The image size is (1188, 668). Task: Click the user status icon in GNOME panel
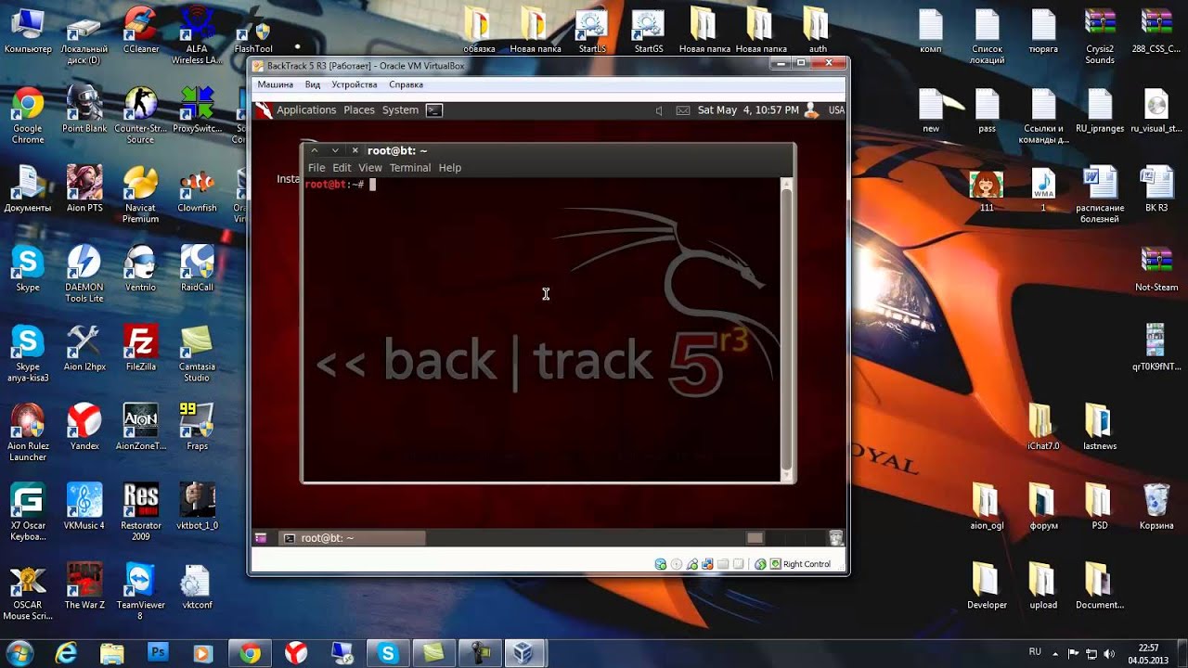(811, 109)
